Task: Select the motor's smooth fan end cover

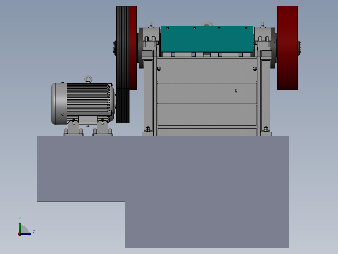Action: tap(59, 103)
